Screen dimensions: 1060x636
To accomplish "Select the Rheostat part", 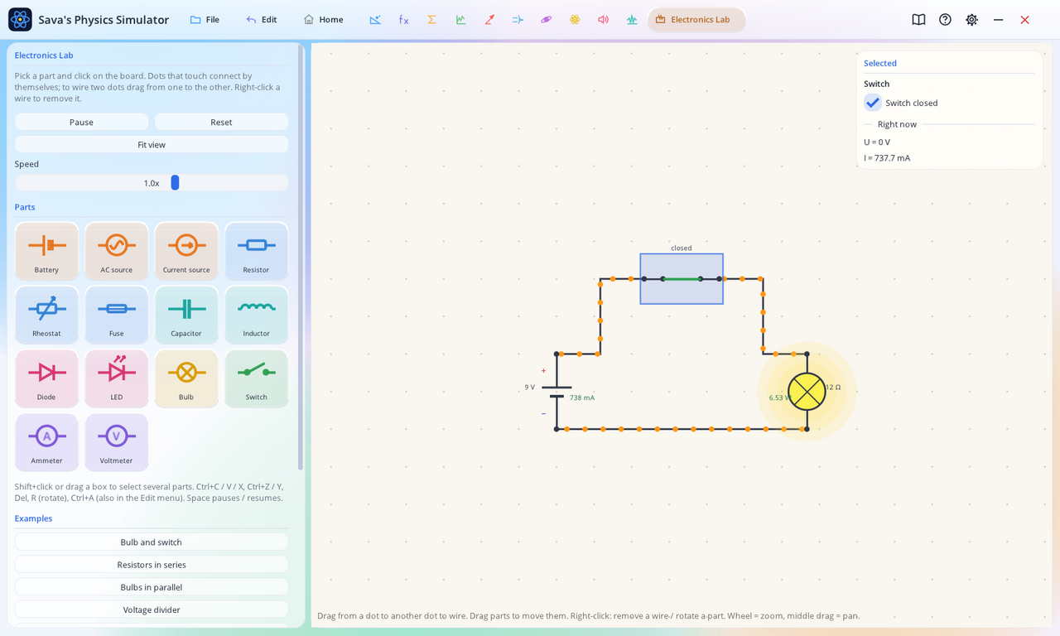I will [x=46, y=315].
